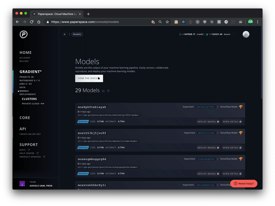This screenshot has height=206, width=275.
Task: Click the home breadcrumb icon
Action: [x=64, y=34]
